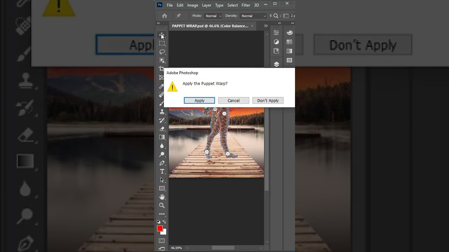Change the screen mode icon at toolbar bottom
Screen dimensions: 449x252
click(162, 249)
